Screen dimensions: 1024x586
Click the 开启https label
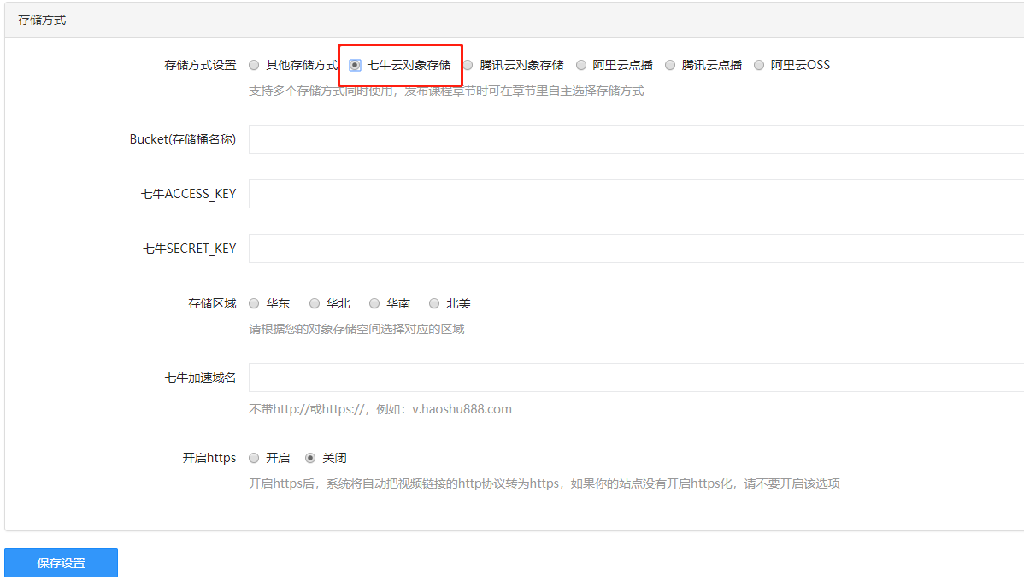coord(209,458)
